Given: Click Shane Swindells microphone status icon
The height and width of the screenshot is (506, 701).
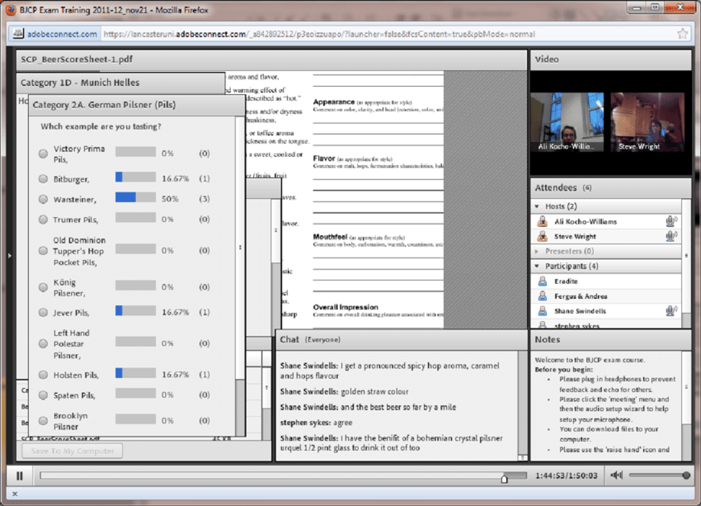Looking at the screenshot, I should pyautogui.click(x=671, y=311).
